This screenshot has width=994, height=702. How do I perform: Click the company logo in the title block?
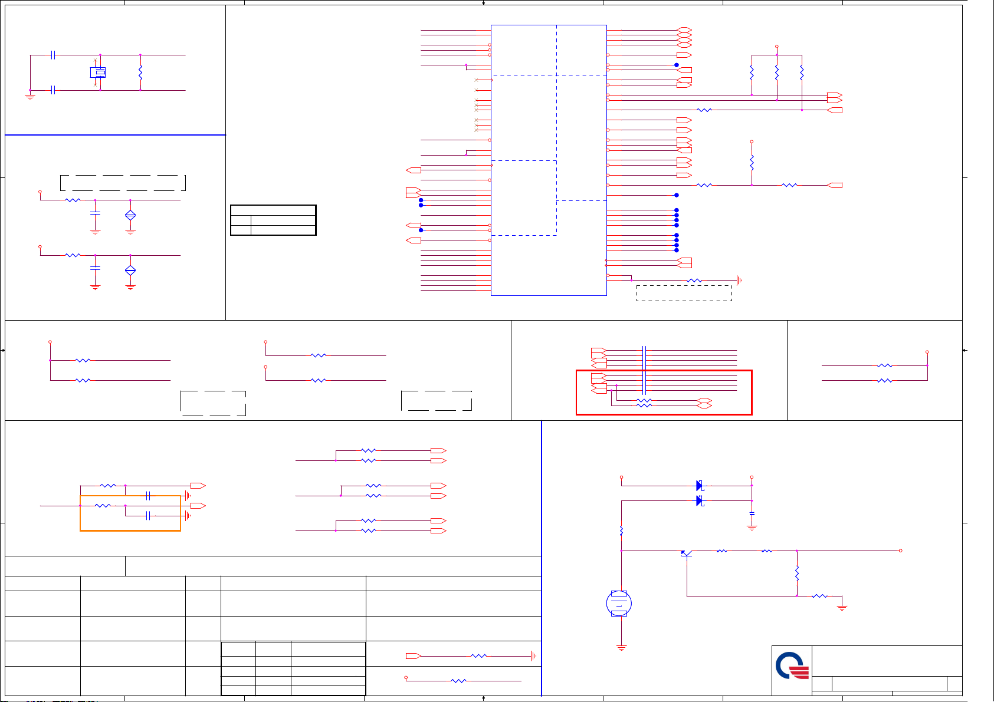[x=792, y=666]
